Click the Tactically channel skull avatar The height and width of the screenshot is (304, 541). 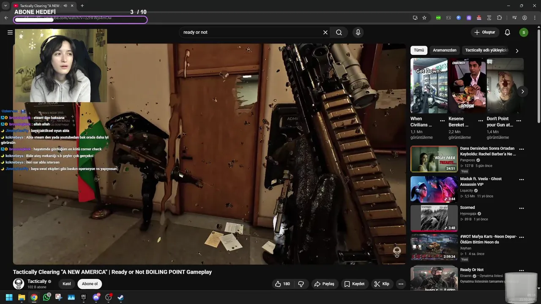[x=19, y=284]
